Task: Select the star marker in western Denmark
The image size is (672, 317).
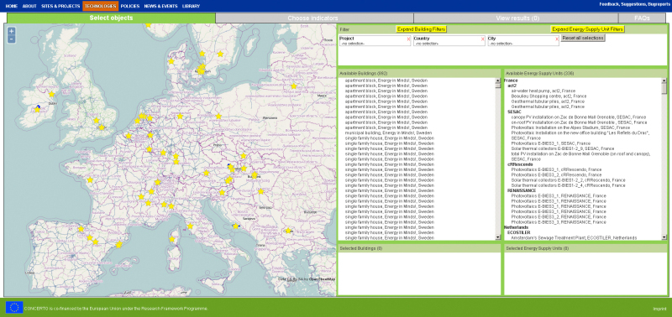Action: click(171, 61)
